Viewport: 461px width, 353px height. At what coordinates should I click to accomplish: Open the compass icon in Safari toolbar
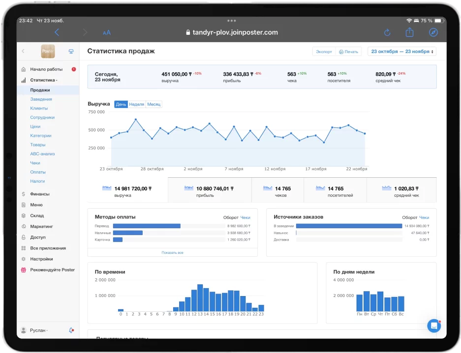[x=433, y=32]
